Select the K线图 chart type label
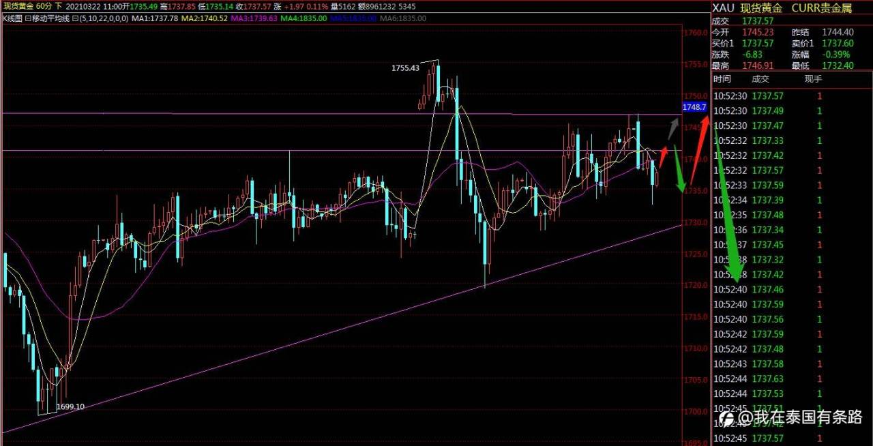The height and width of the screenshot is (446, 873). pos(12,18)
